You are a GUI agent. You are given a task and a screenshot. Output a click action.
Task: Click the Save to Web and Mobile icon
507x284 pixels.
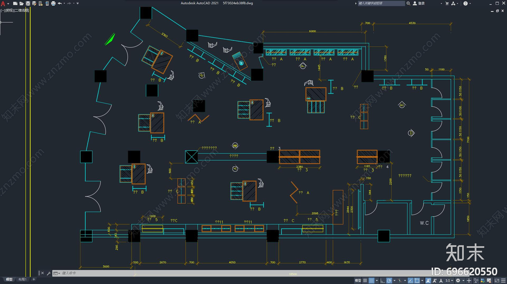pos(47,3)
